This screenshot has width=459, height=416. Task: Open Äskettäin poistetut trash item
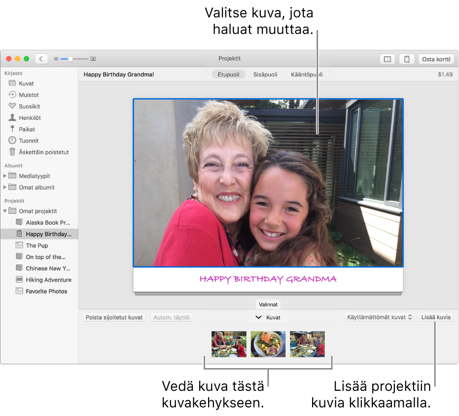click(x=43, y=152)
